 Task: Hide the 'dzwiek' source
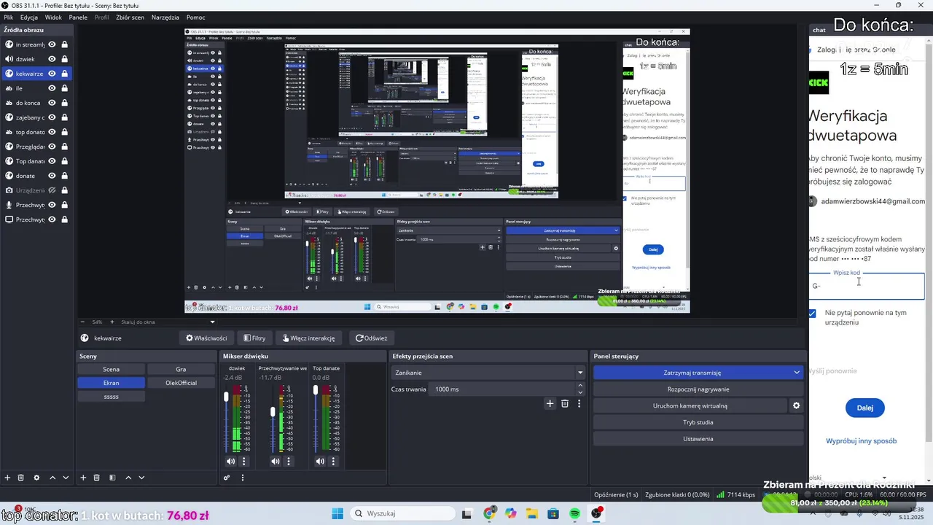coord(52,59)
